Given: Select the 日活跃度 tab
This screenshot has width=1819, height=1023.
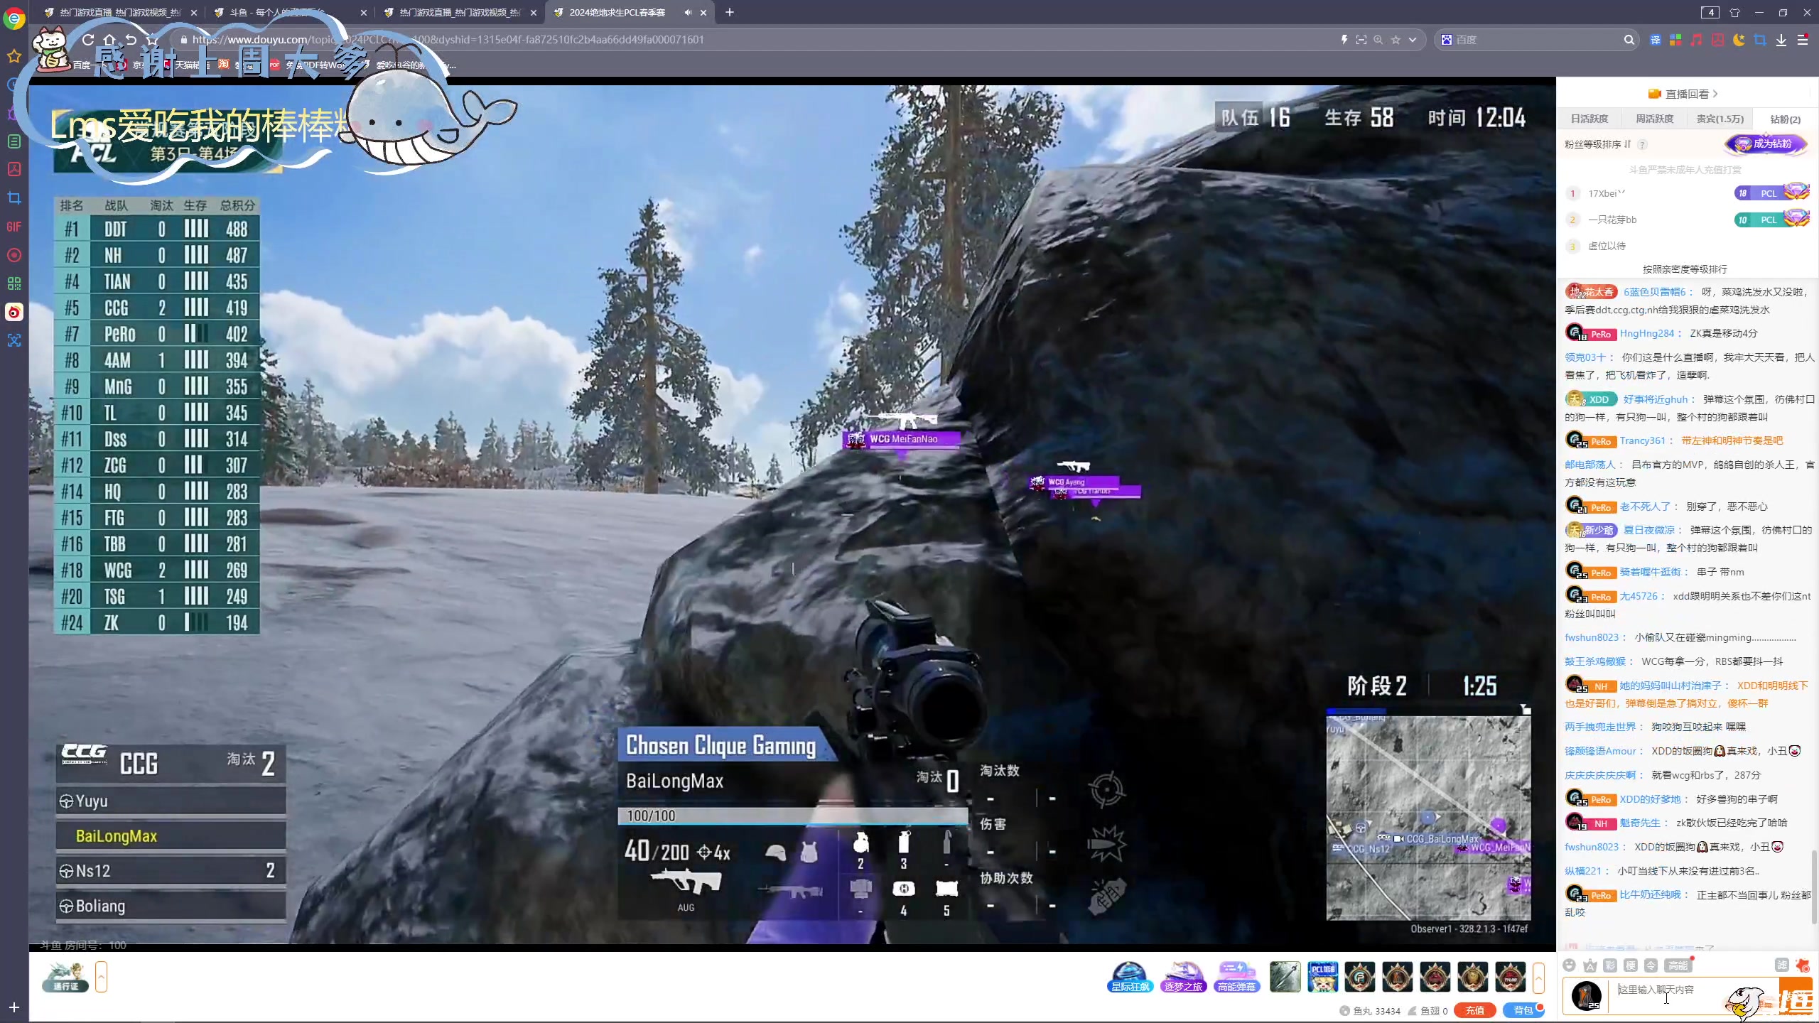Looking at the screenshot, I should 1589,119.
